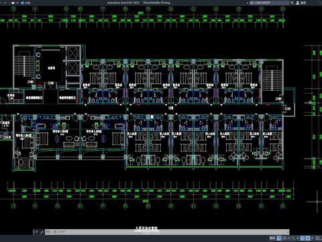Viewport: 322px width, 242px height.
Task: Switch to the model space tab in status bar
Action: tap(272, 238)
